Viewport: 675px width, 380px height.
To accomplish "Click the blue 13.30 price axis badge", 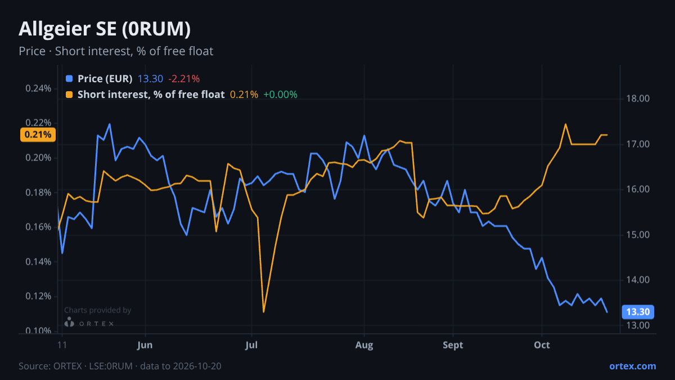I will (x=638, y=311).
